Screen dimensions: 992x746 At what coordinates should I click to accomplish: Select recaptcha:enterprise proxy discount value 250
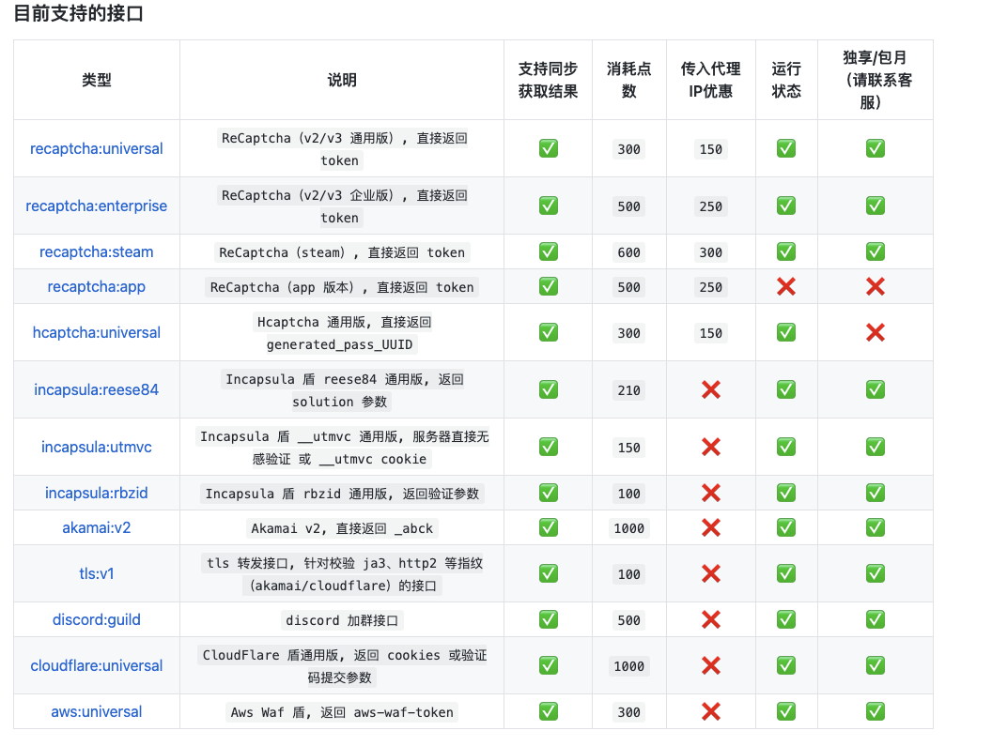[710, 206]
